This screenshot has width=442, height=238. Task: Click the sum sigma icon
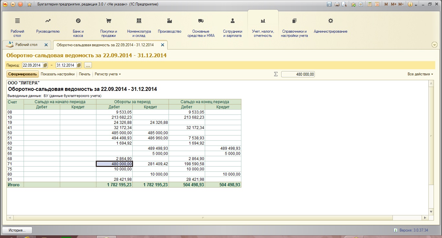pyautogui.click(x=276, y=74)
